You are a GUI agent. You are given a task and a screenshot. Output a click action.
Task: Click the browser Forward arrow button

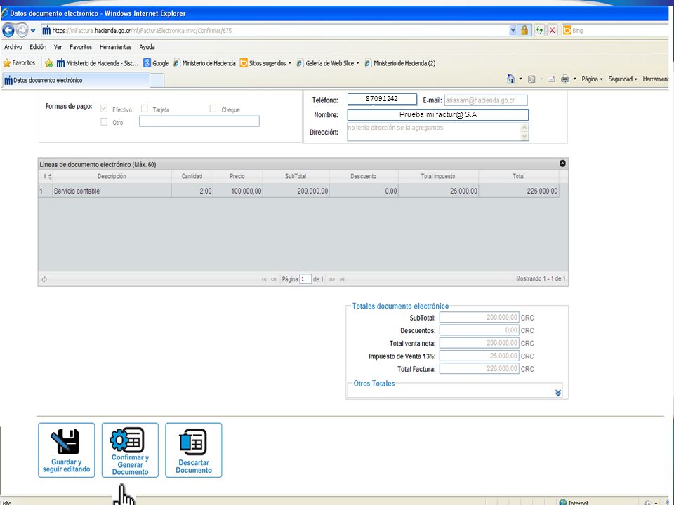pos(22,30)
